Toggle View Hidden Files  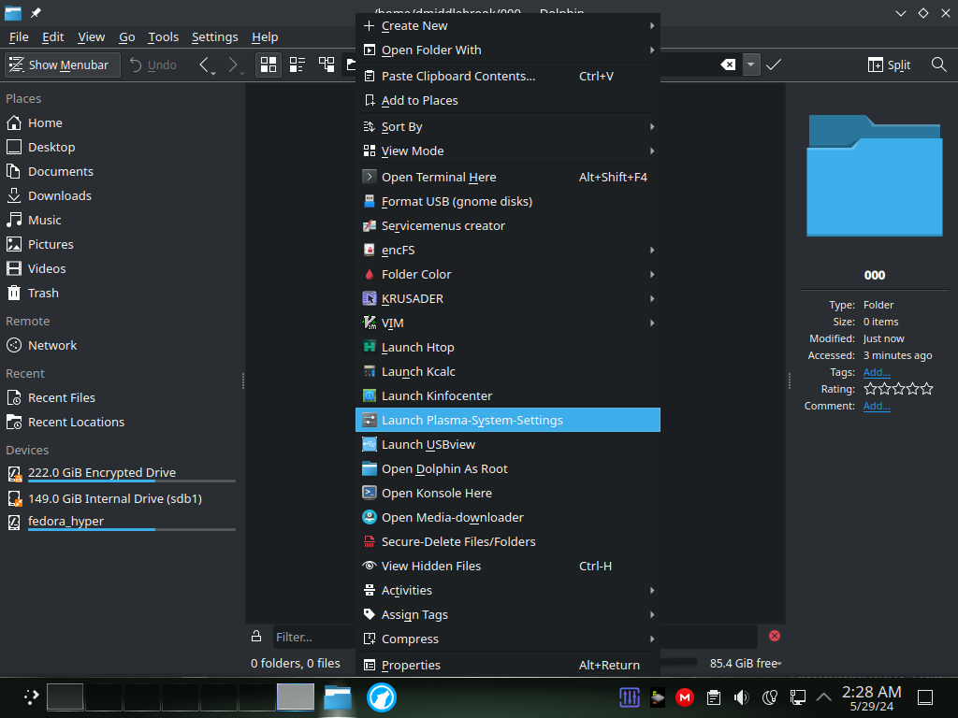pos(508,566)
